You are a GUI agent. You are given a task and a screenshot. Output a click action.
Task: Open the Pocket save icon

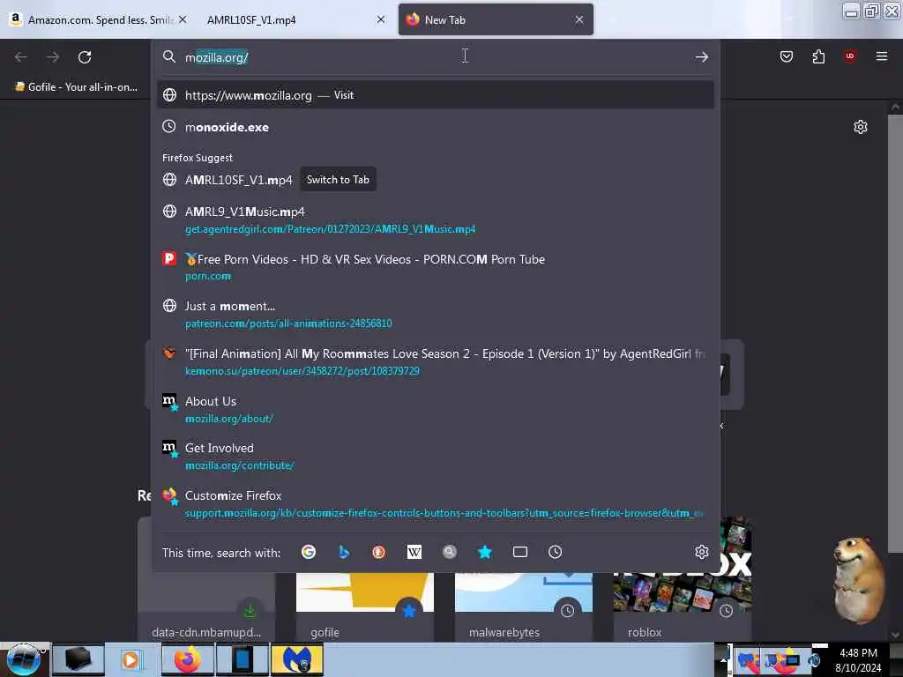click(786, 56)
